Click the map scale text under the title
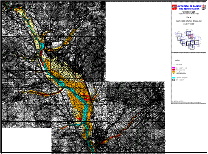The width and height of the screenshot is (208, 154). coord(188,24)
